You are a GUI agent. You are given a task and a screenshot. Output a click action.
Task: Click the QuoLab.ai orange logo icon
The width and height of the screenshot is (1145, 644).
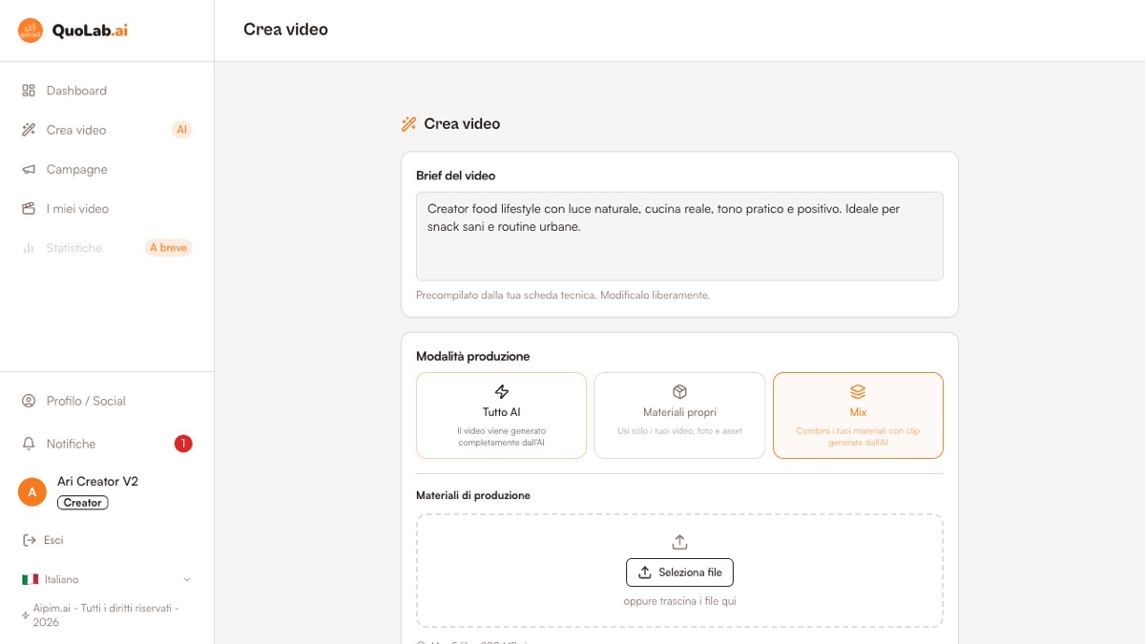pos(31,31)
